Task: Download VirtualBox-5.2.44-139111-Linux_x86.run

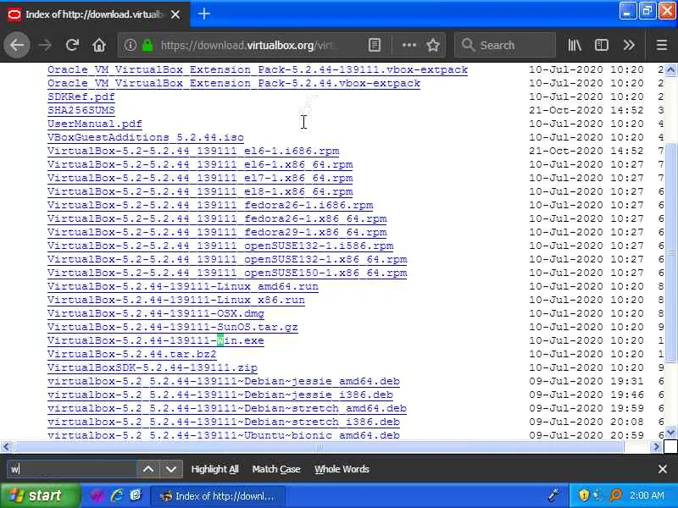Action: pyautogui.click(x=176, y=300)
